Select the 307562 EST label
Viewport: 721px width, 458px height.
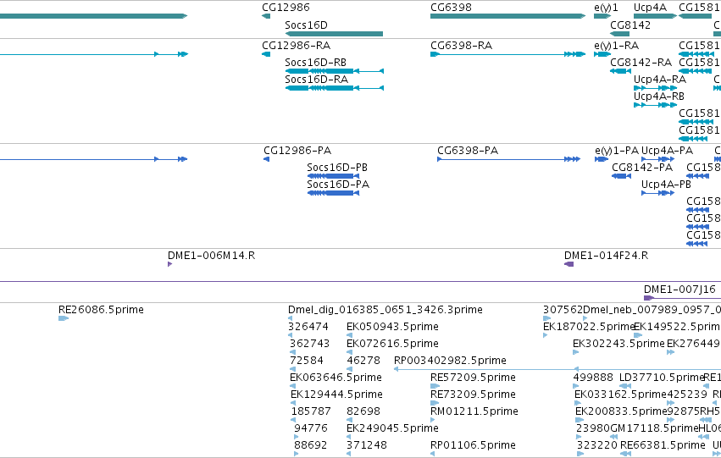tap(563, 310)
